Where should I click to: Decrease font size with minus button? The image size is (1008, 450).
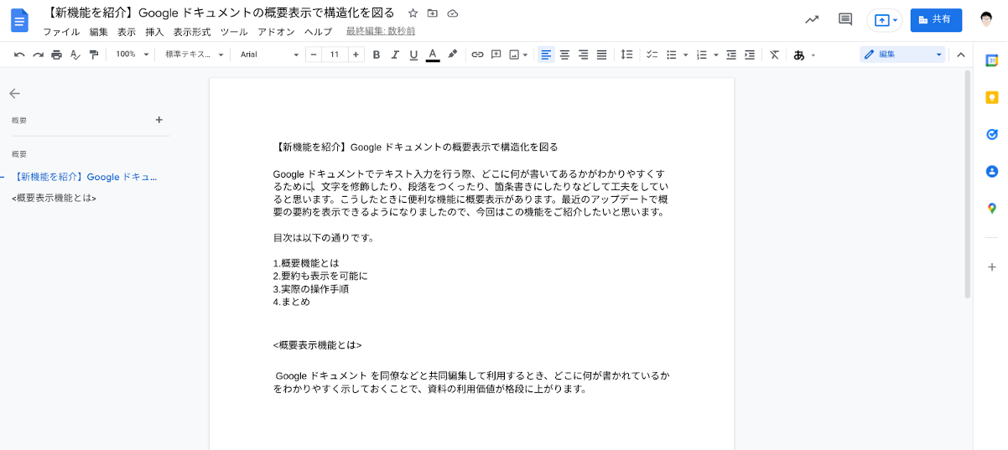(x=313, y=54)
